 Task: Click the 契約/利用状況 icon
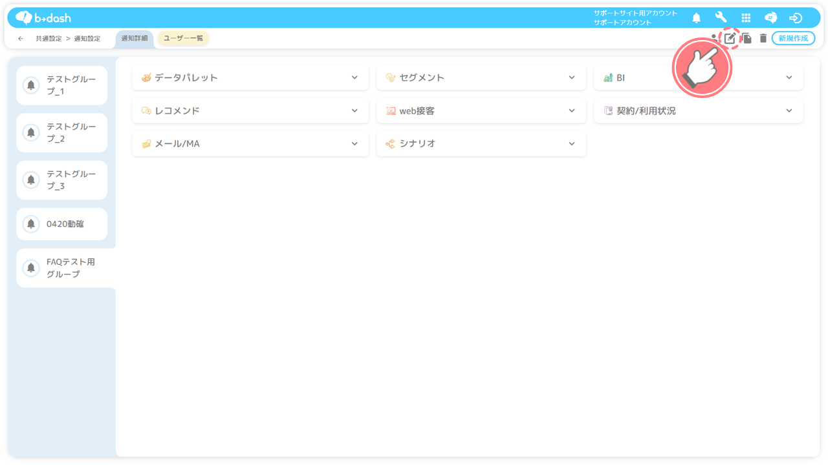tap(608, 111)
